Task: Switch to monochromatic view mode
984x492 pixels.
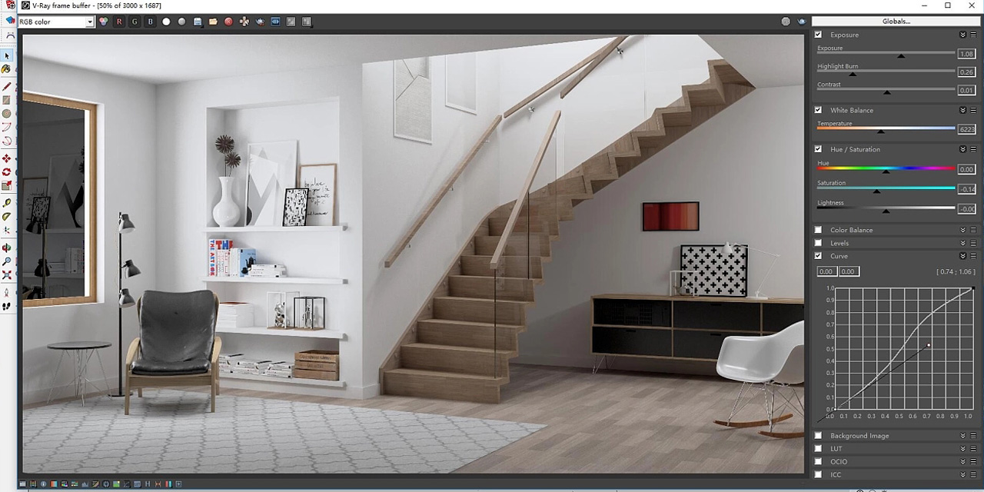Action: coord(181,21)
